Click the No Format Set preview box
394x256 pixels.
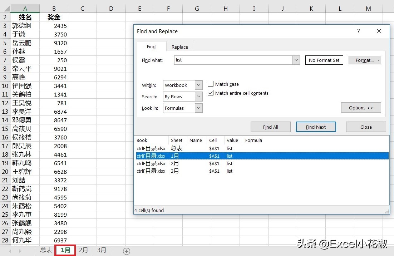pos(324,60)
